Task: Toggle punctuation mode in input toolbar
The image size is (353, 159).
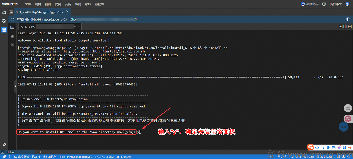Action: point(323,147)
